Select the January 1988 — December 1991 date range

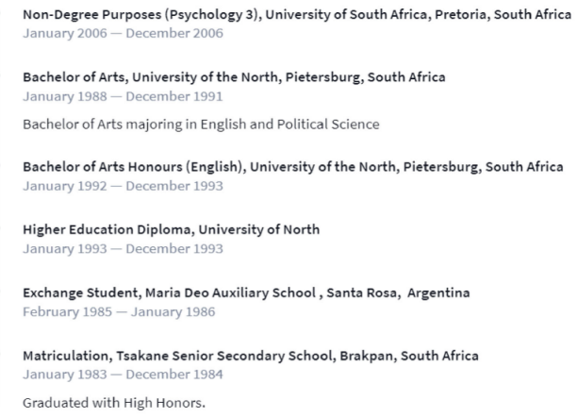[x=123, y=96]
